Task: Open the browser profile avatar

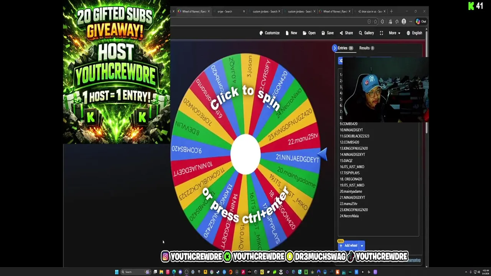Action: [404, 21]
